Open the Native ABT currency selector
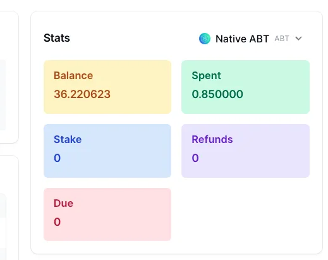The height and width of the screenshot is (260, 328). tap(250, 39)
